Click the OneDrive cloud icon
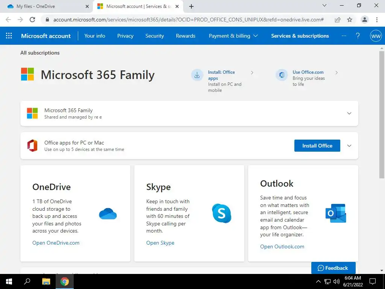Image resolution: width=385 pixels, height=289 pixels. (108, 214)
